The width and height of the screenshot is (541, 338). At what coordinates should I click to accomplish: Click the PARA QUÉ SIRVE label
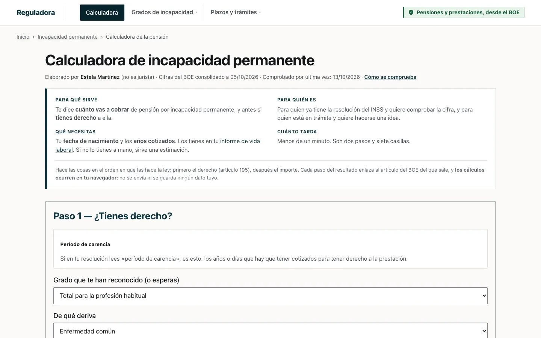[76, 100]
